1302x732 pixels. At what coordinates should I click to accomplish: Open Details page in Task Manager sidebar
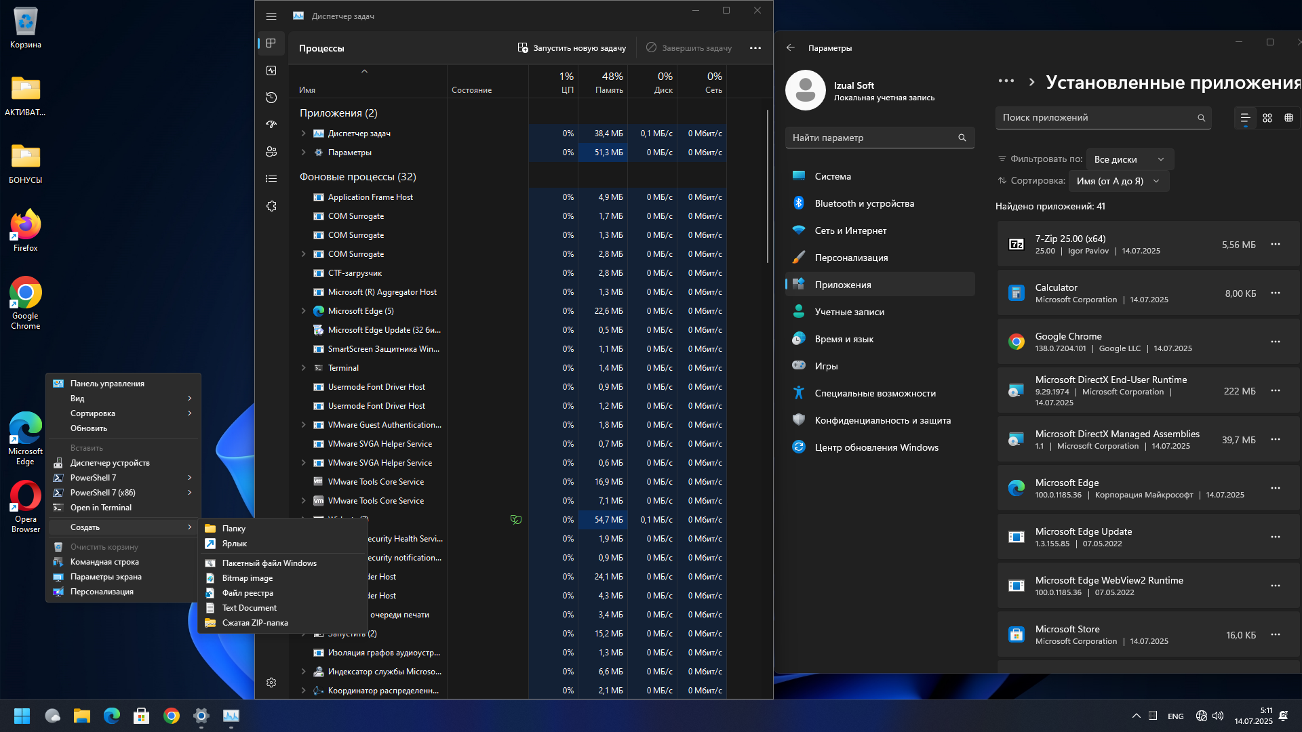[x=271, y=179]
